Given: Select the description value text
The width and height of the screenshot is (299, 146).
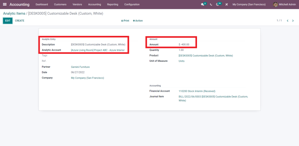Looking at the screenshot, I should click(x=98, y=45).
